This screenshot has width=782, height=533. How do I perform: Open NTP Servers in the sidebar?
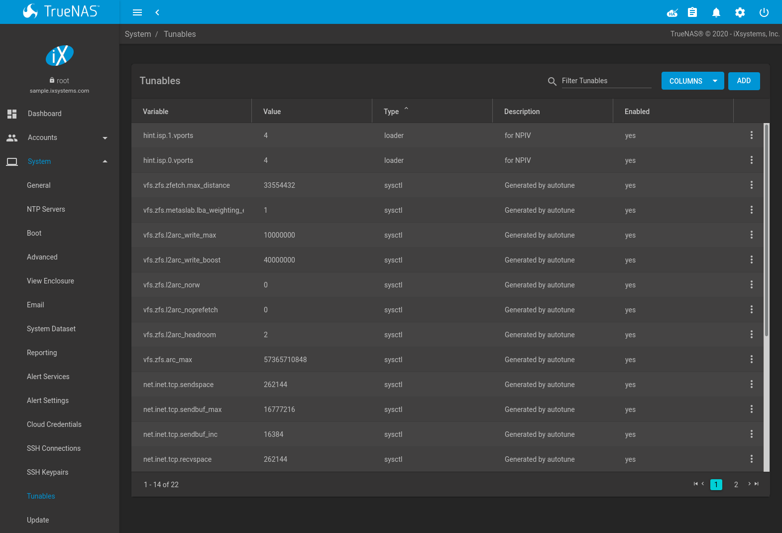(46, 209)
